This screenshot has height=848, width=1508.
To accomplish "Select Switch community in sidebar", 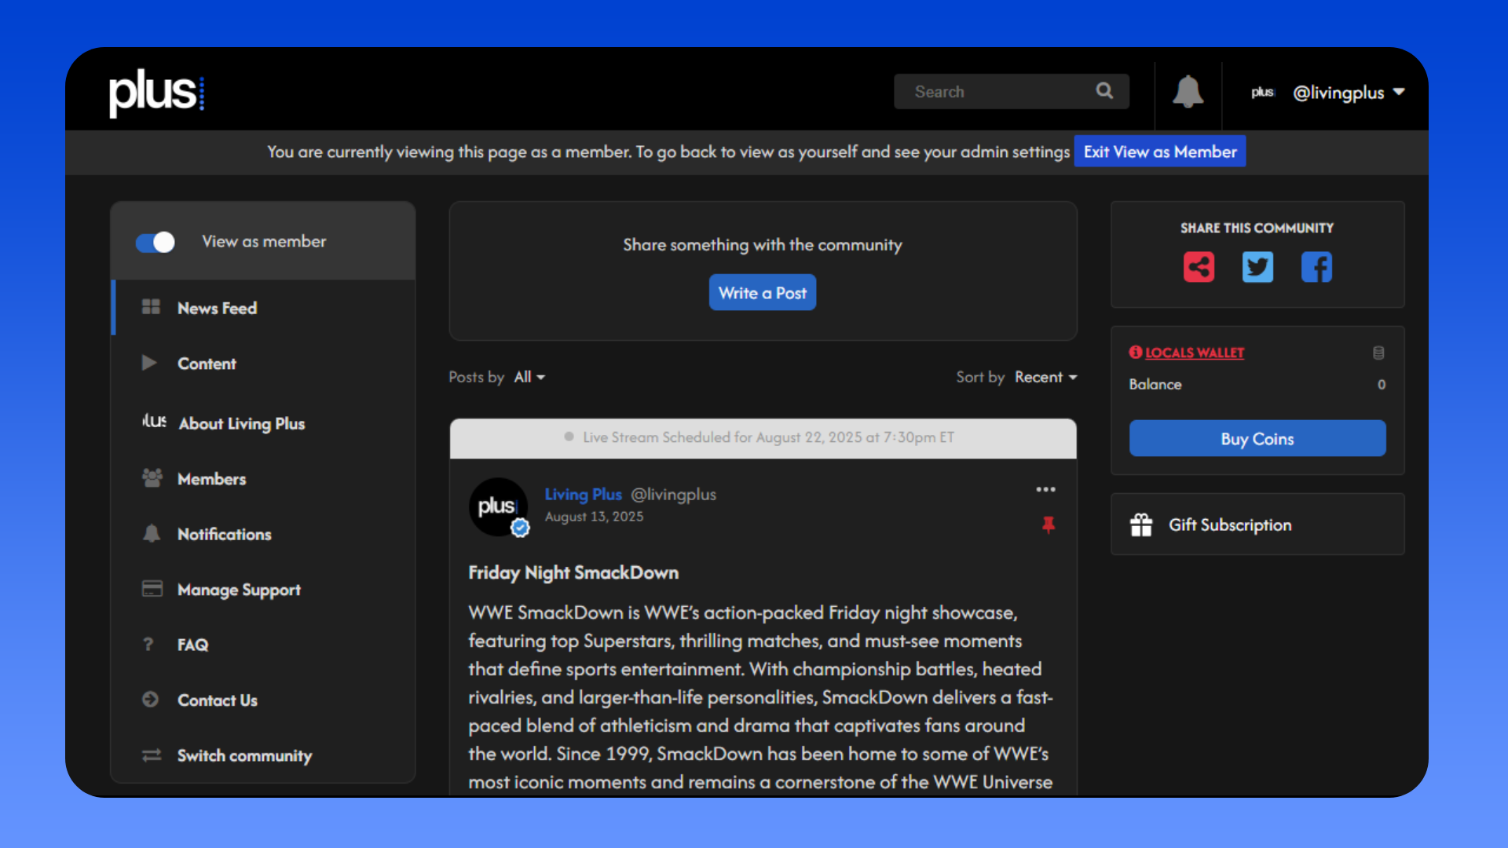I will coord(263,755).
